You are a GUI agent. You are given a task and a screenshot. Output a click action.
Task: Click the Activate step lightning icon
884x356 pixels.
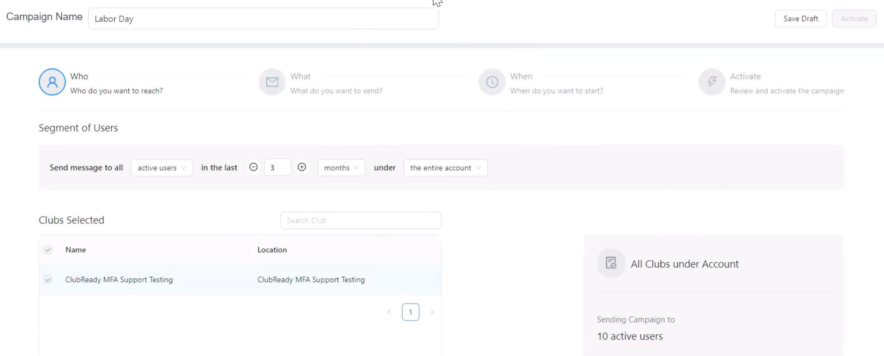pos(712,82)
